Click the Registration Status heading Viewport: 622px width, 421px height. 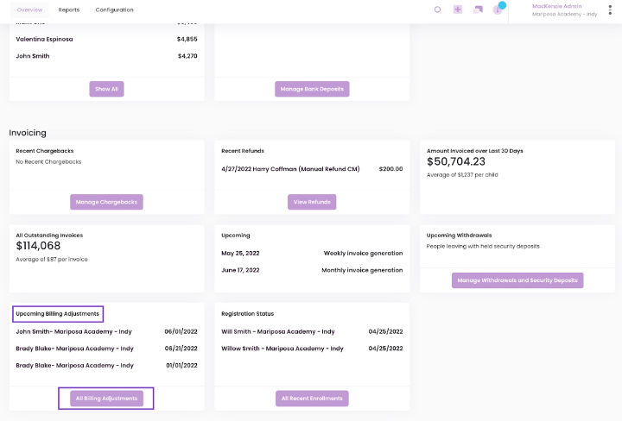pyautogui.click(x=248, y=314)
